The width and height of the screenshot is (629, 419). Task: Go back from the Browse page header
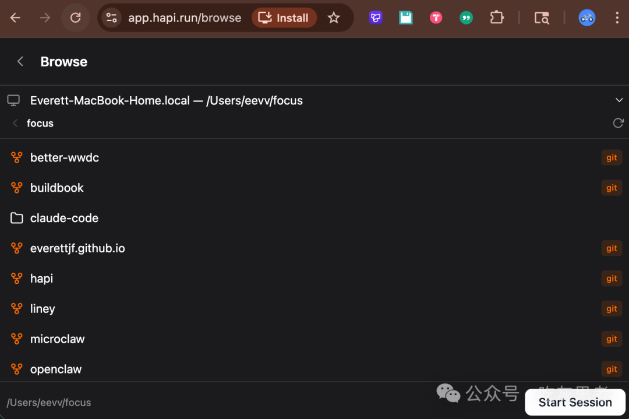click(20, 61)
